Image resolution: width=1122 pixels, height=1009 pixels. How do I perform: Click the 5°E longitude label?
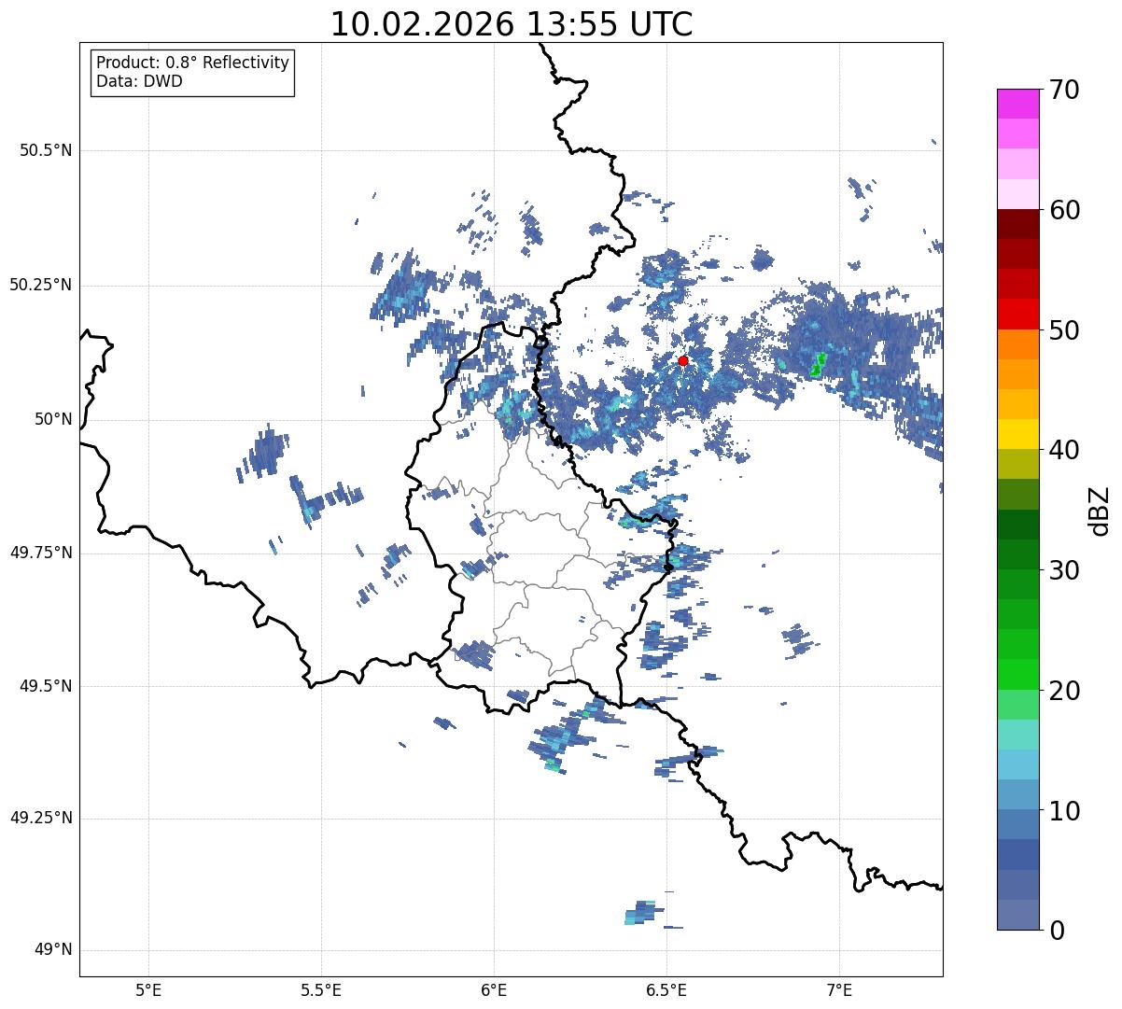pyautogui.click(x=148, y=989)
